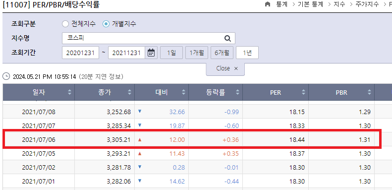Click the PER value 18.15
Image resolution: width=392 pixels, height=190 pixels.
tap(297, 112)
